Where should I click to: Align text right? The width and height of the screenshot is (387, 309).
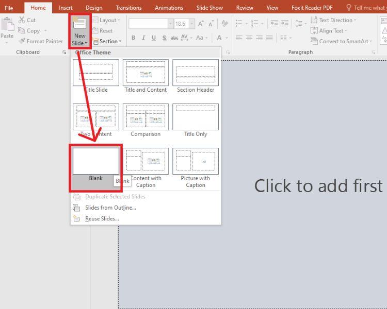259,38
